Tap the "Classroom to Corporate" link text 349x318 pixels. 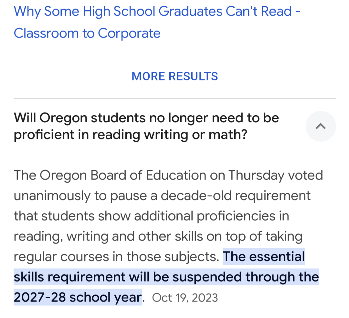click(x=87, y=33)
